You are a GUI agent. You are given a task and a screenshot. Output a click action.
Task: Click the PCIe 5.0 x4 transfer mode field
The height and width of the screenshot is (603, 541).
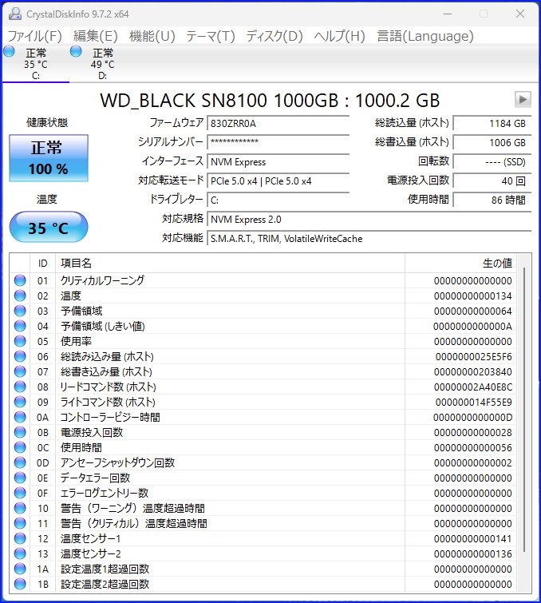pyautogui.click(x=278, y=181)
